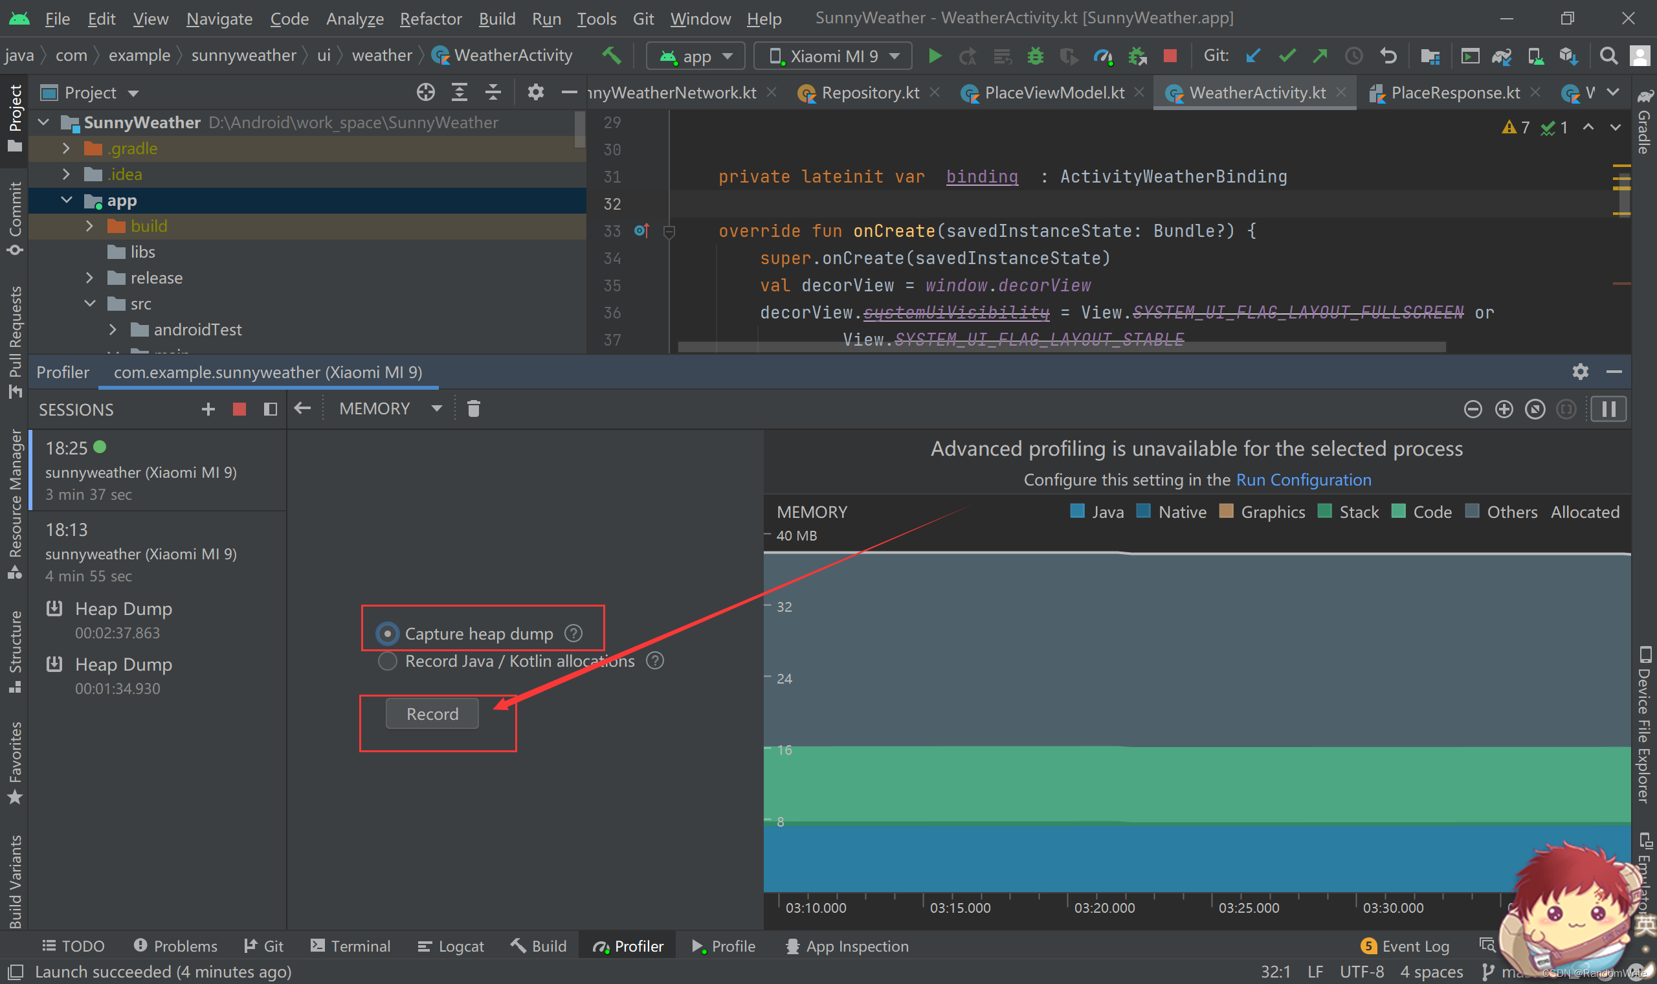Open the Run Configuration link

click(x=1303, y=480)
